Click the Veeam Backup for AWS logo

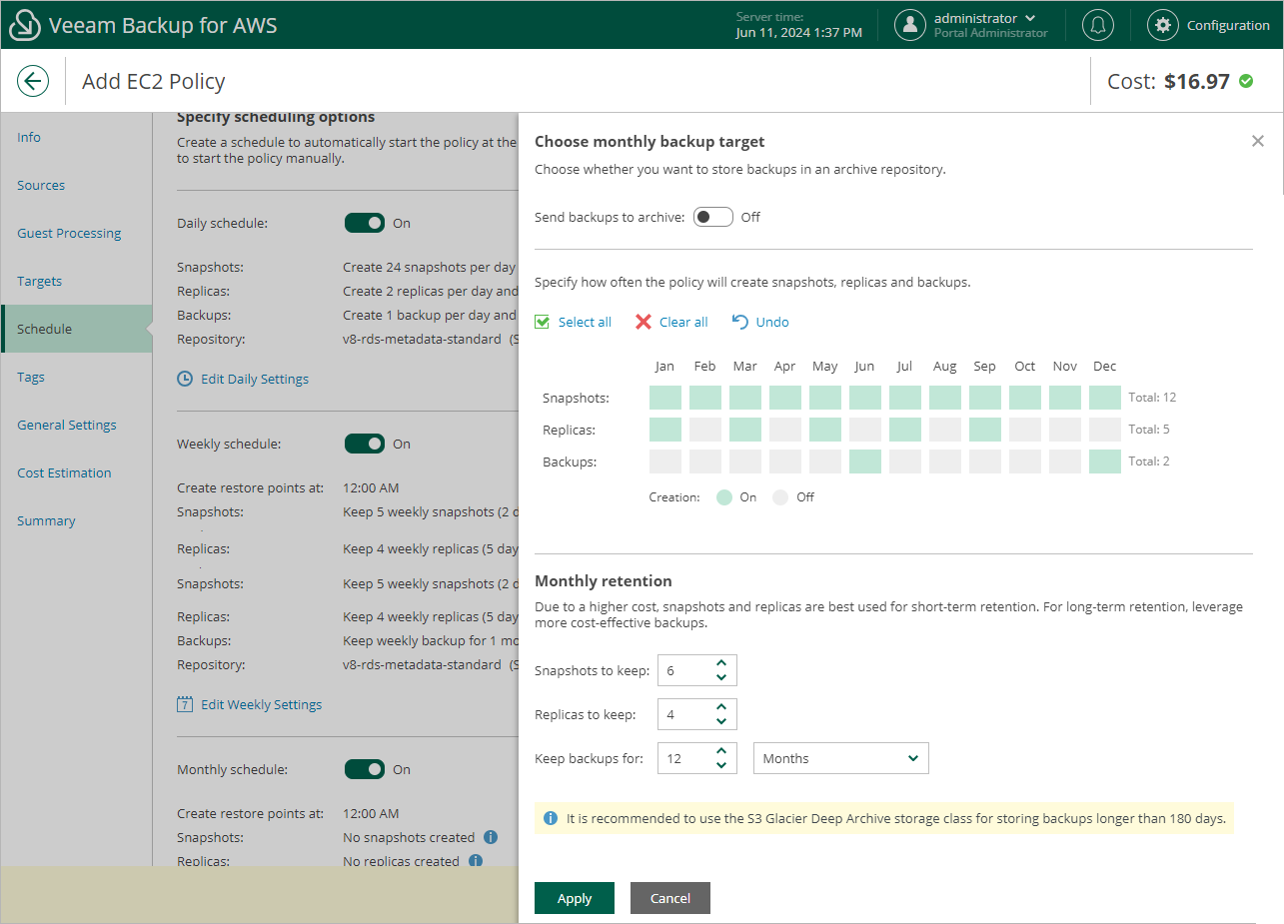24,25
